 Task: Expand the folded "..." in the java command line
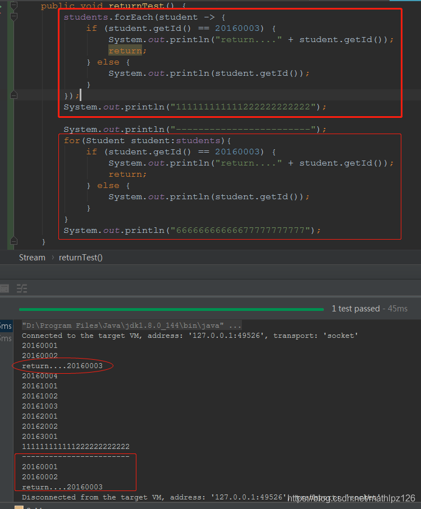[235, 325]
